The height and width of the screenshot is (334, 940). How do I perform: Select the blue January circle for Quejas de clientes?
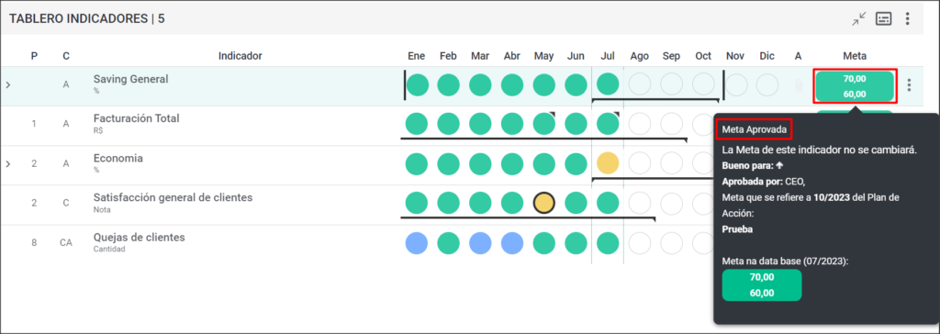pyautogui.click(x=417, y=243)
